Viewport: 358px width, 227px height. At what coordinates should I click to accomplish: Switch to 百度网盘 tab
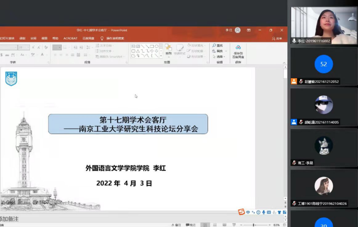pos(88,38)
